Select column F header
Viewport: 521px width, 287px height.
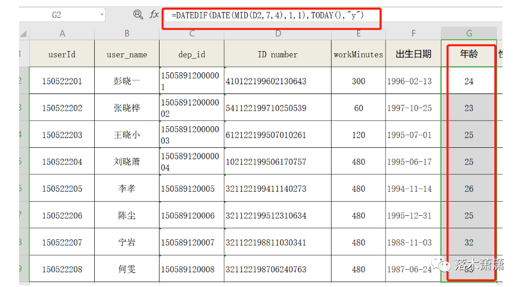[413, 34]
